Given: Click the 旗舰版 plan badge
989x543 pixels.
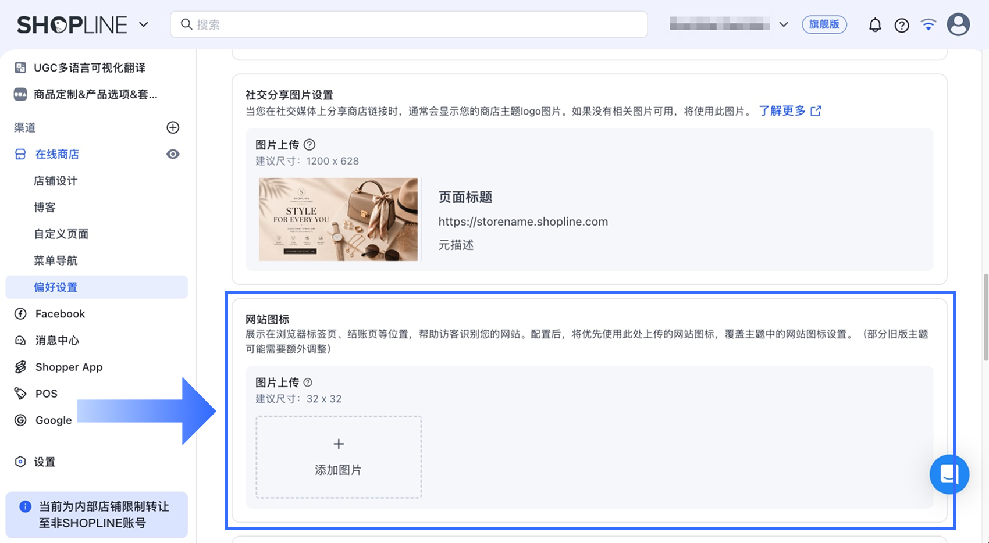Looking at the screenshot, I should [x=824, y=24].
